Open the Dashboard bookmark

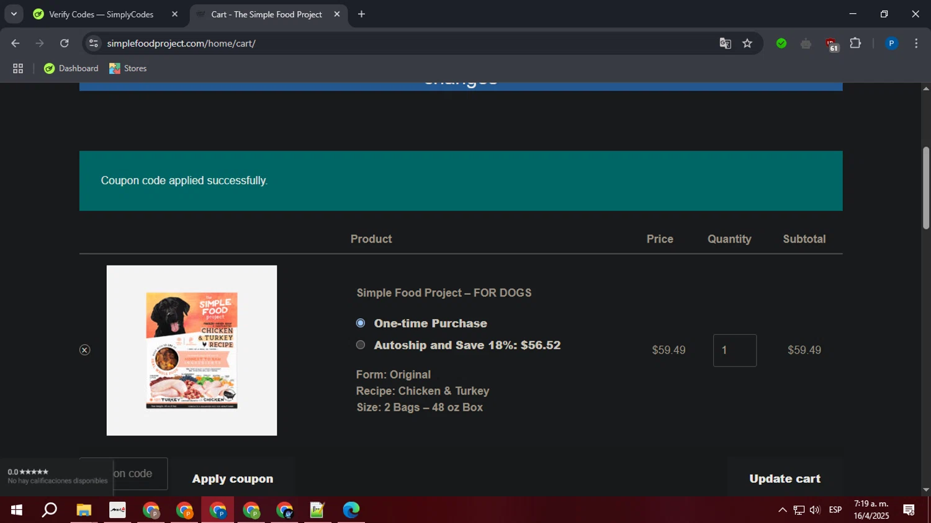71,68
